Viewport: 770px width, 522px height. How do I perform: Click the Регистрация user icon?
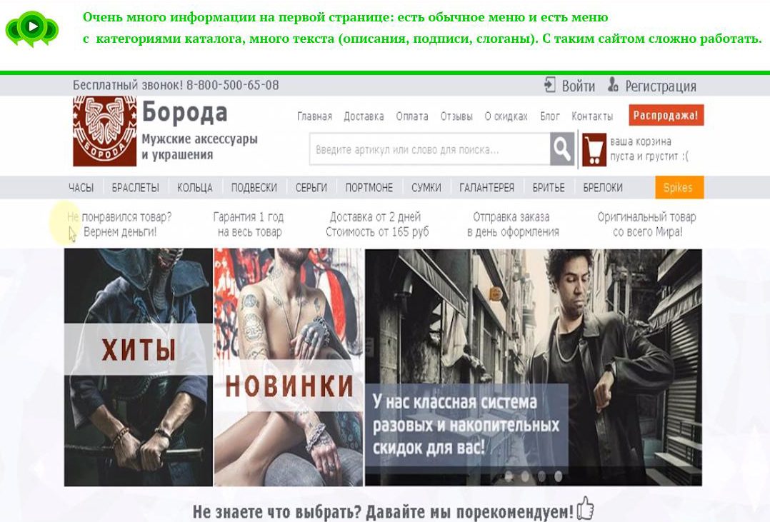[x=613, y=85]
